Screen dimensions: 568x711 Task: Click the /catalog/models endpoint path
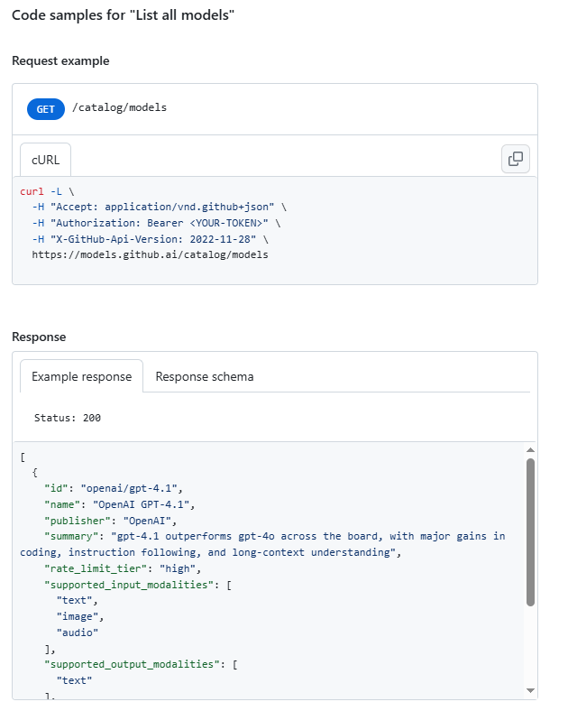pyautogui.click(x=120, y=107)
